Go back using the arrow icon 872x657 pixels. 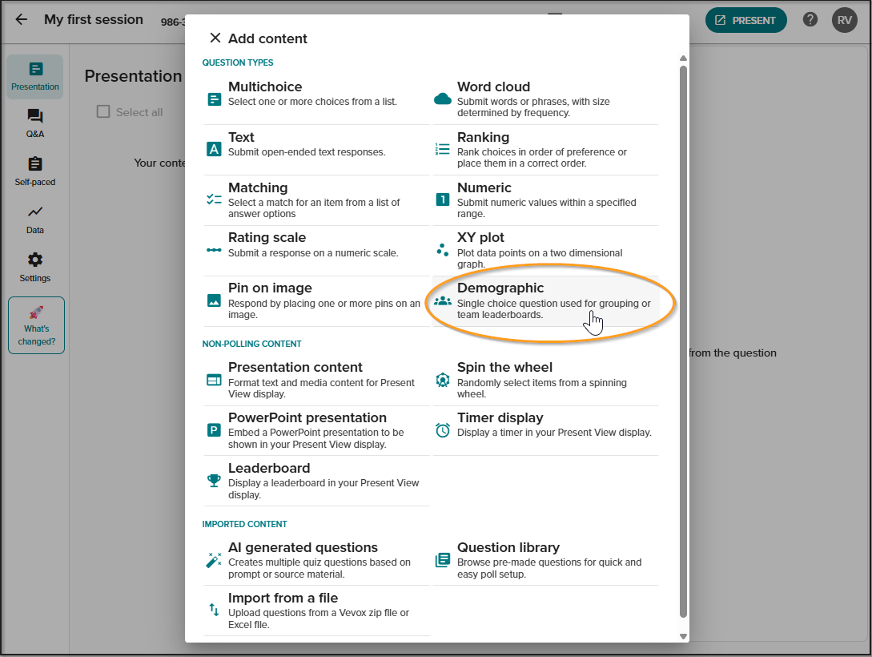21,19
